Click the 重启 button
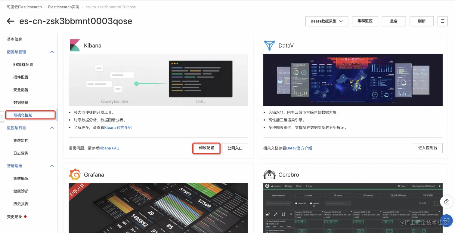This screenshot has height=233, width=455. [x=394, y=21]
